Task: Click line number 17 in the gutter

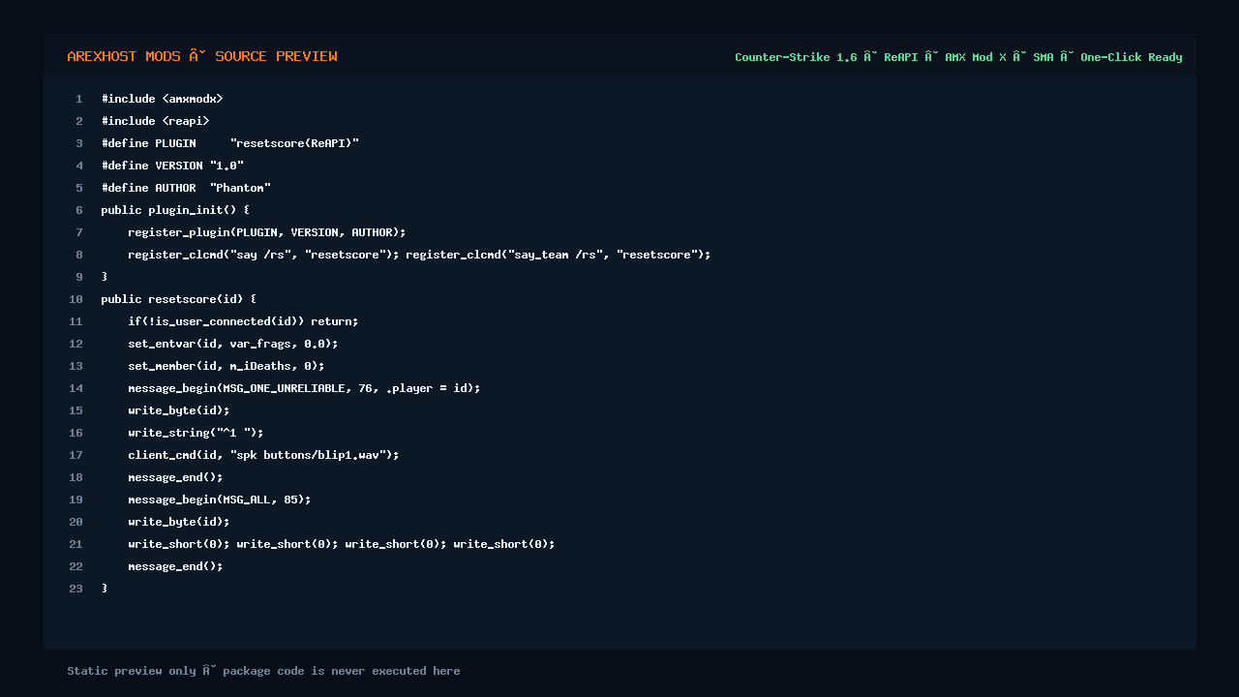Action: tap(76, 455)
